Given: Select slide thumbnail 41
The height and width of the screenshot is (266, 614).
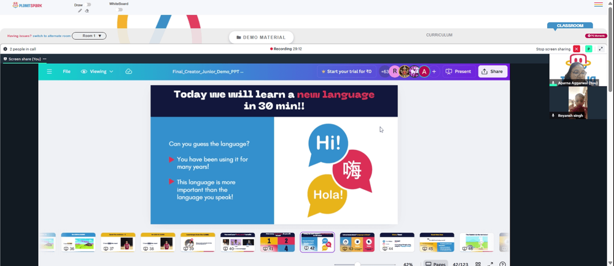Looking at the screenshot, I should [x=278, y=242].
